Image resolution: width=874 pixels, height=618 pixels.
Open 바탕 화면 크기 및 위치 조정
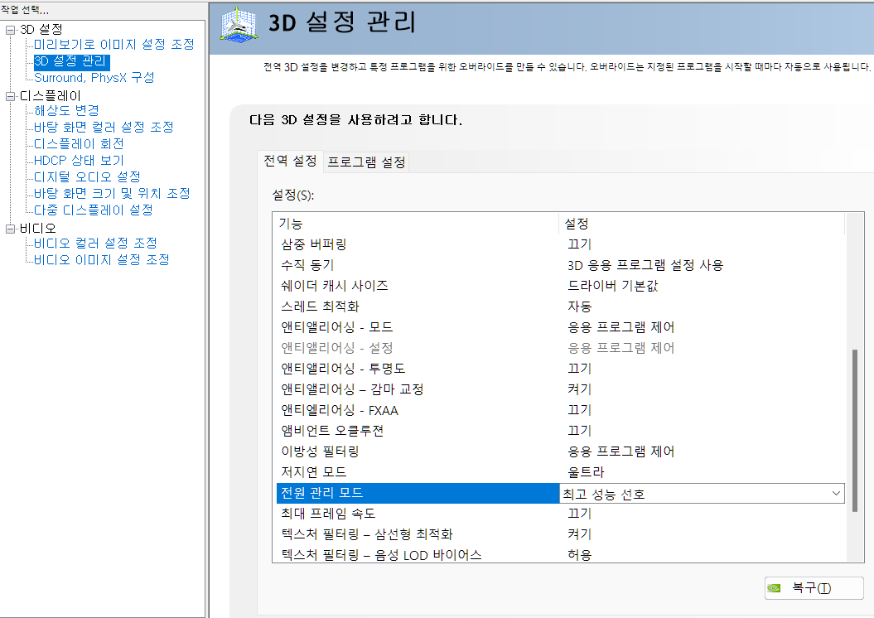pyautogui.click(x=112, y=193)
